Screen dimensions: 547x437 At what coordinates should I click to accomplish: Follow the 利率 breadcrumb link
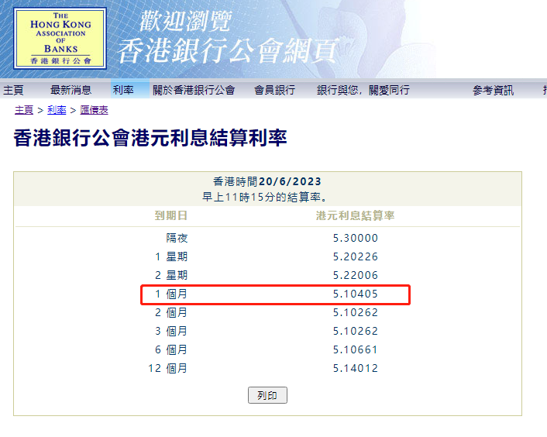point(57,110)
